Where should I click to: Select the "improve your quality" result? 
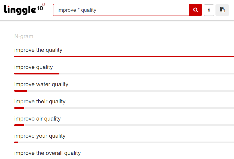pyautogui.click(x=40, y=136)
